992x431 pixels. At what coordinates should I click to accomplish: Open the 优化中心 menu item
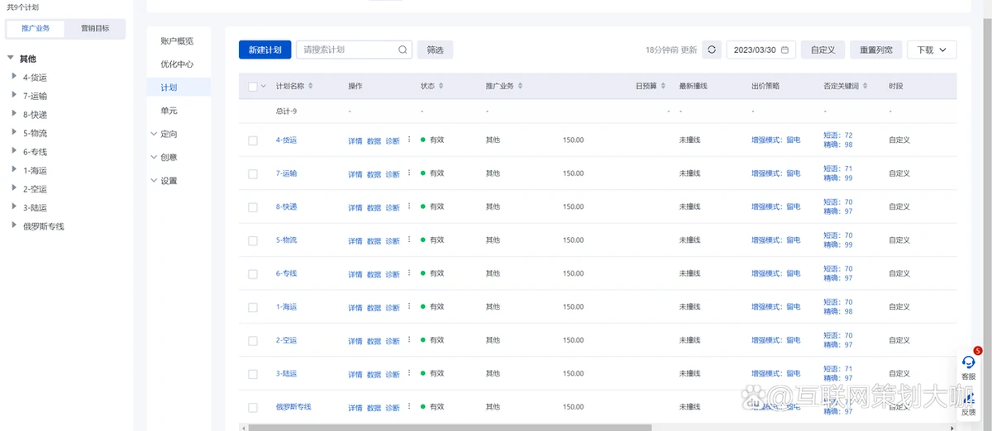click(x=177, y=64)
